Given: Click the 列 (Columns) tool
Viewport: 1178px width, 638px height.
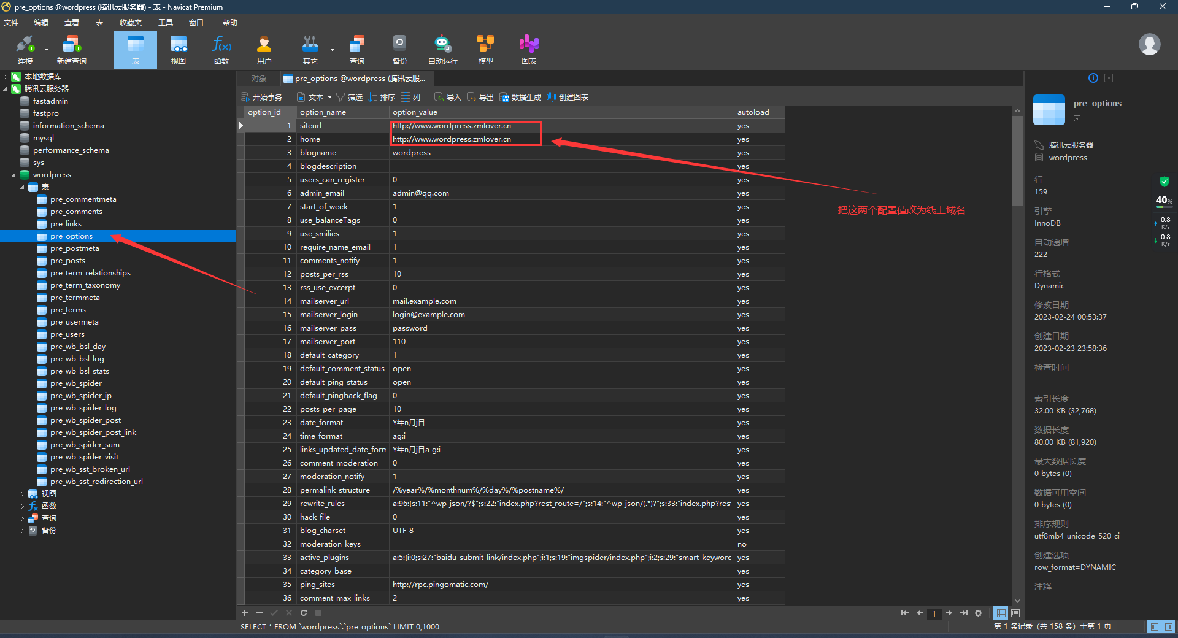Looking at the screenshot, I should (410, 97).
